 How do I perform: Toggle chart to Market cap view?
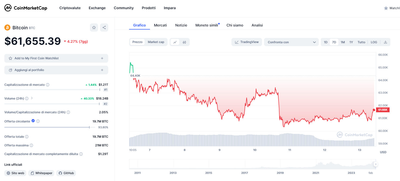tap(156, 42)
